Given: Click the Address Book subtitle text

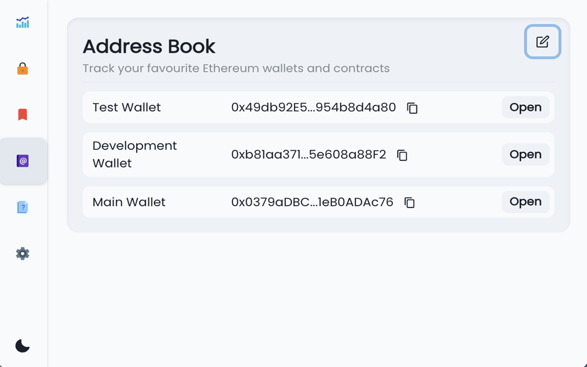Looking at the screenshot, I should pos(236,68).
